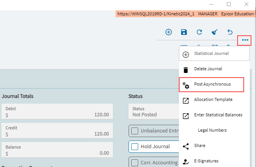Click the Status section heading
This screenshot has width=256, height=167.
click(x=135, y=96)
